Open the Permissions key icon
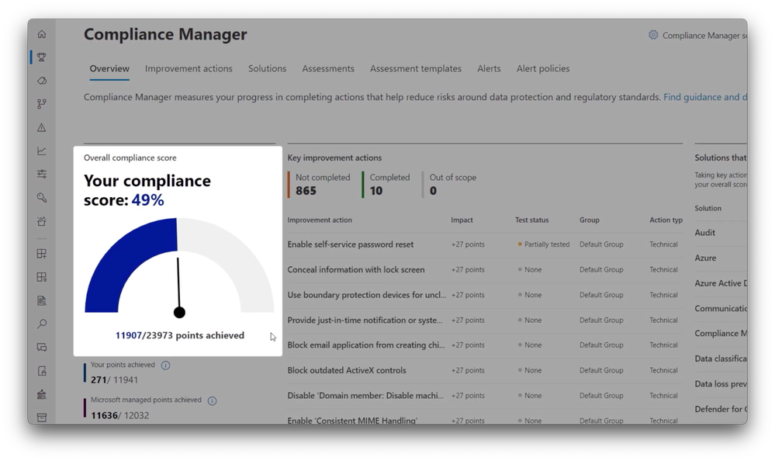775x461 pixels. coord(42,198)
